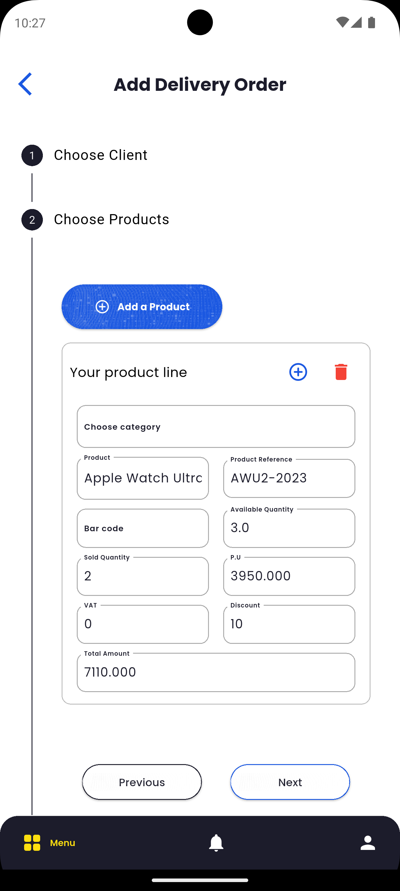Click the Next button
This screenshot has height=891, width=400.
coord(290,782)
